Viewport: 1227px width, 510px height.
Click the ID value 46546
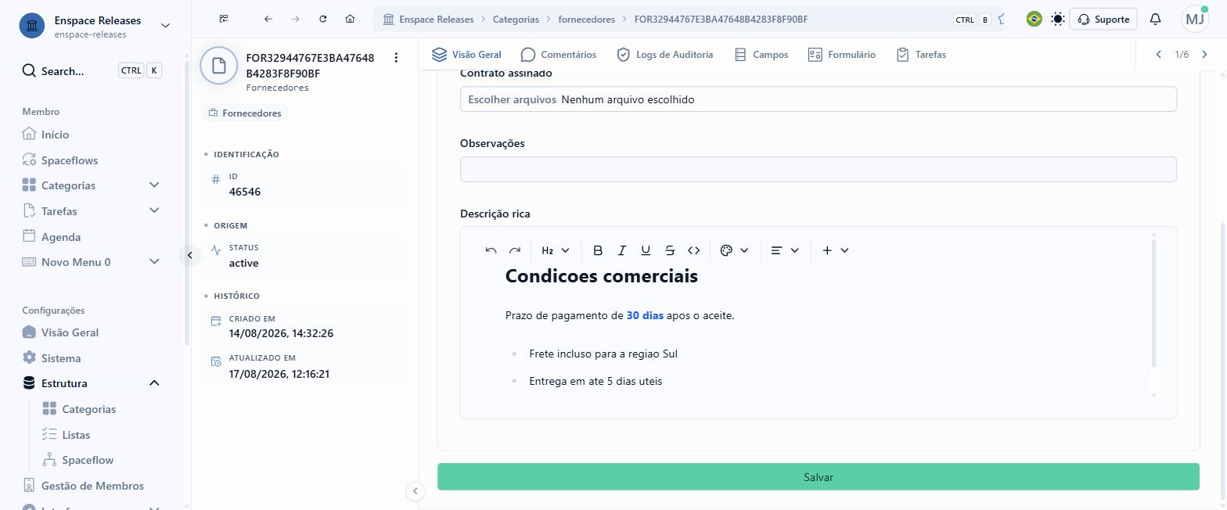245,192
